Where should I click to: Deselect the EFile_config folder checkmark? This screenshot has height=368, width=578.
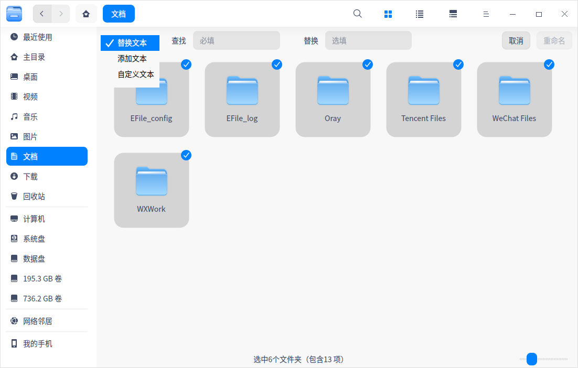click(x=186, y=64)
